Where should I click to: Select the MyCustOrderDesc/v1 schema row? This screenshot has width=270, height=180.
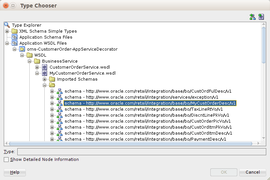(150, 103)
